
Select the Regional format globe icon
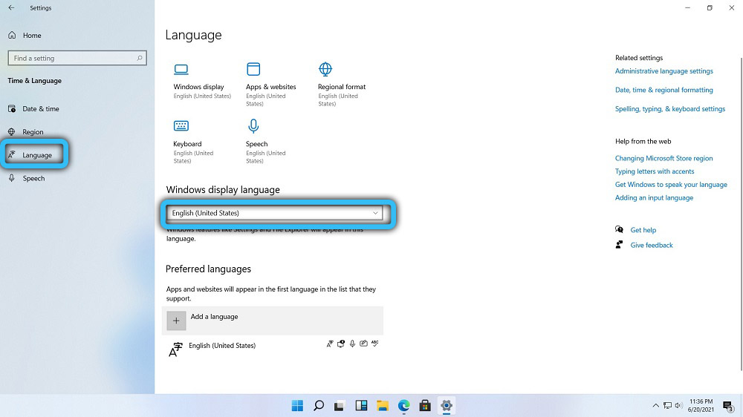point(325,70)
